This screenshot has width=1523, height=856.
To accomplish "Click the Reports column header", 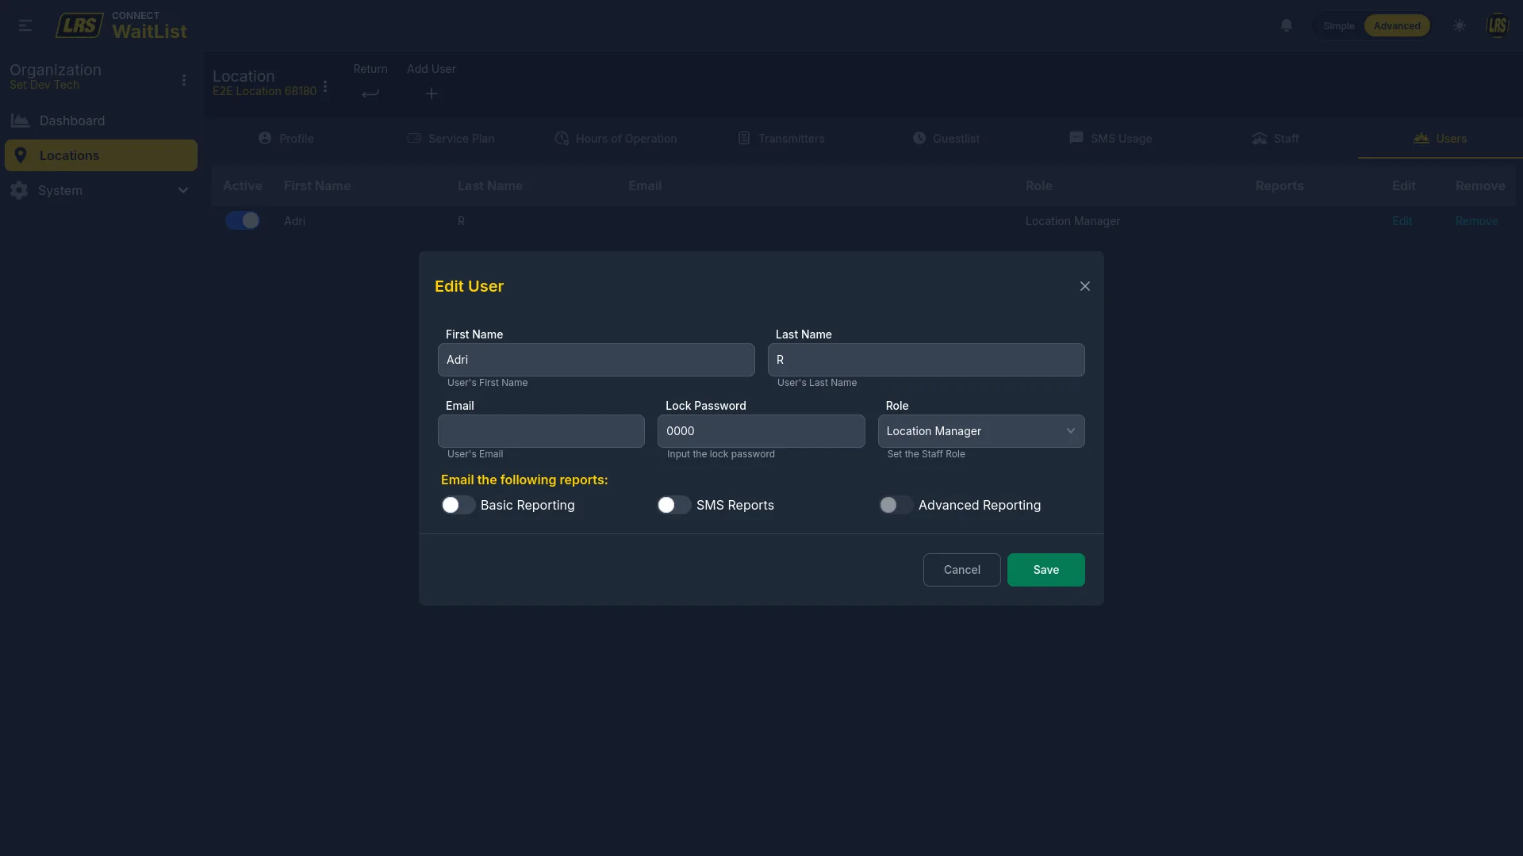I will tap(1279, 185).
